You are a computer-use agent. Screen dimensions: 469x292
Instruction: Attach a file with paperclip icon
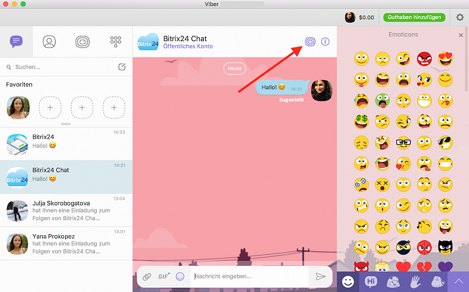point(147,276)
